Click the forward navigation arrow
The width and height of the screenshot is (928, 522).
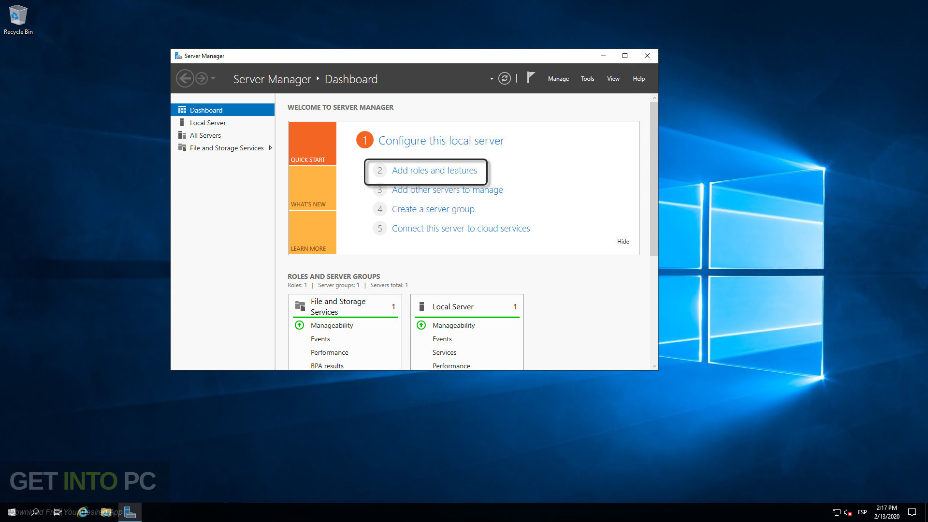201,78
